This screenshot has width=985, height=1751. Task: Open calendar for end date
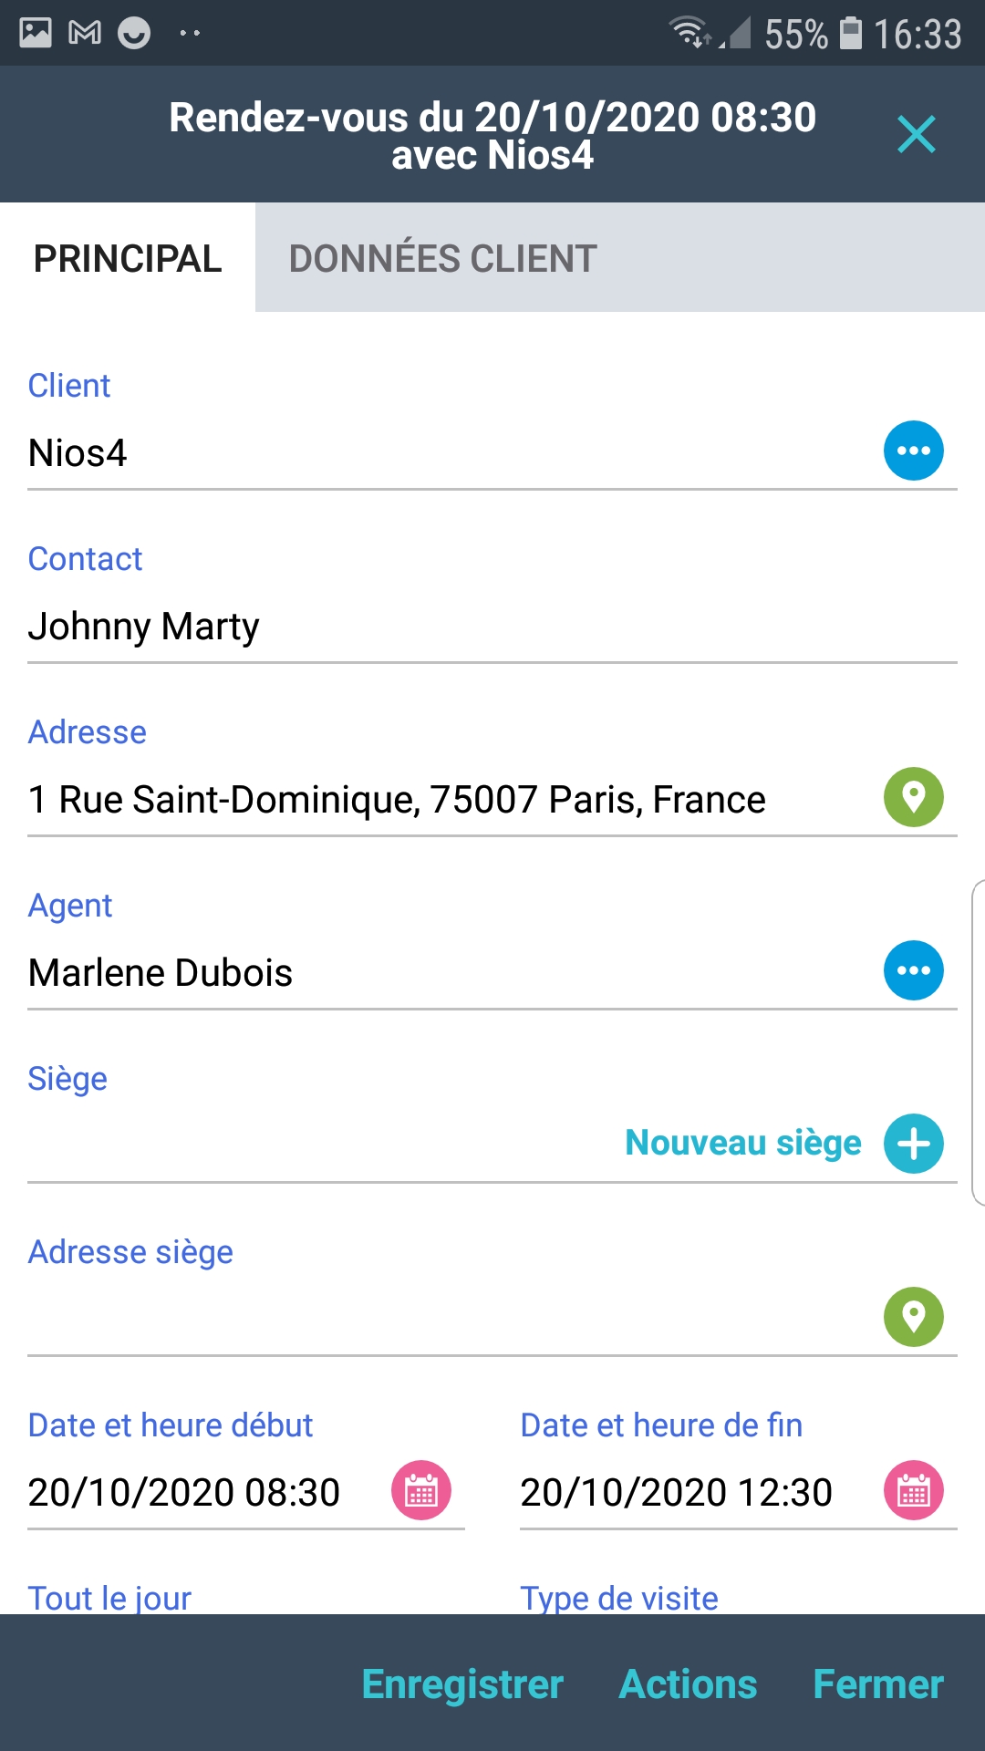pos(913,1490)
